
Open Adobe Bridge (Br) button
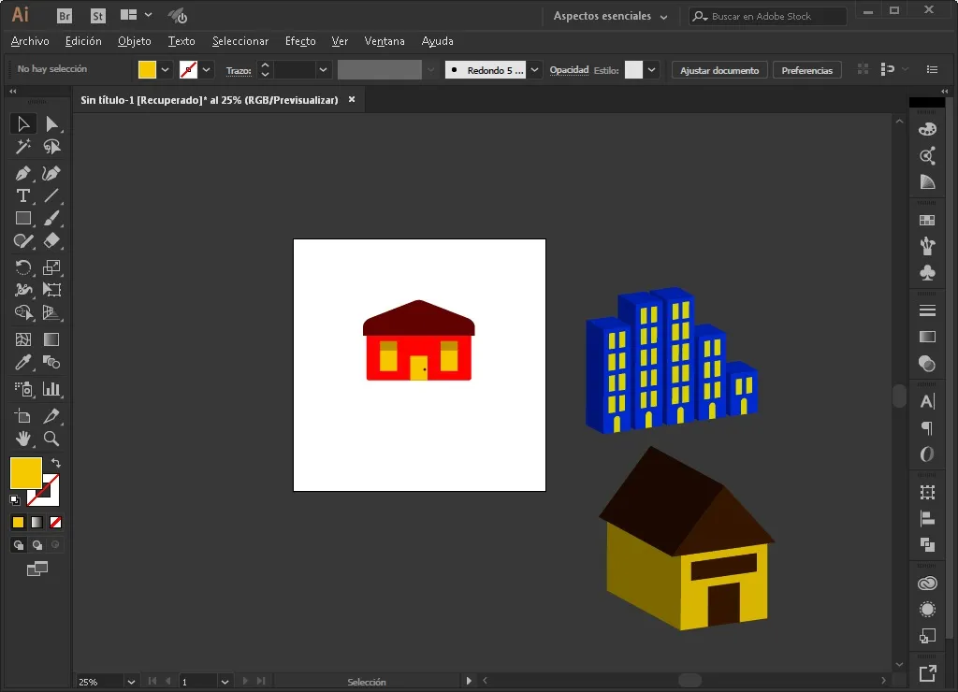[x=65, y=16]
